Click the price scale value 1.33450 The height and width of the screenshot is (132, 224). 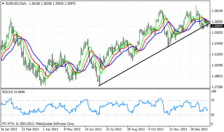pyautogui.click(x=217, y=44)
